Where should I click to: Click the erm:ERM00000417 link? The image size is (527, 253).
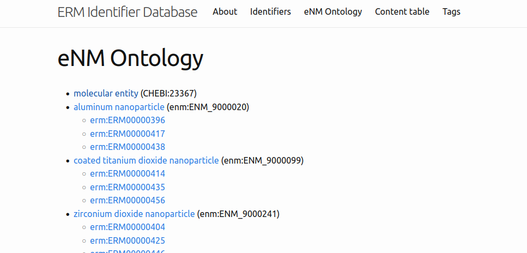[x=128, y=134]
